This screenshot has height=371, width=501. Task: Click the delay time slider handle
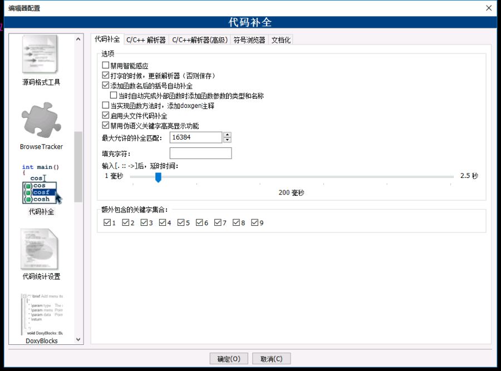(158, 177)
